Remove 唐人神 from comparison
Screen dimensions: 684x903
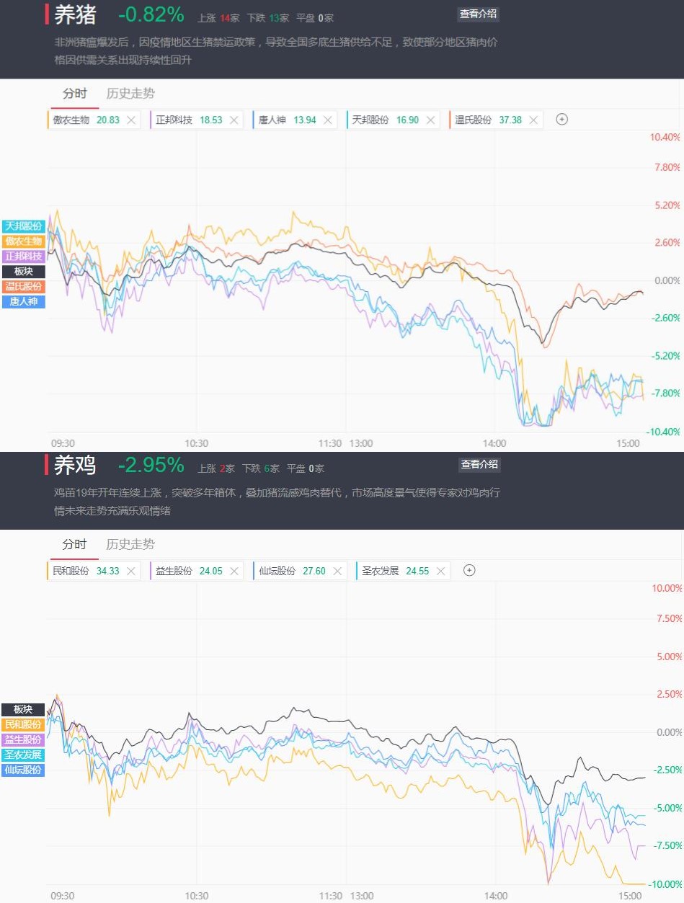tap(328, 120)
